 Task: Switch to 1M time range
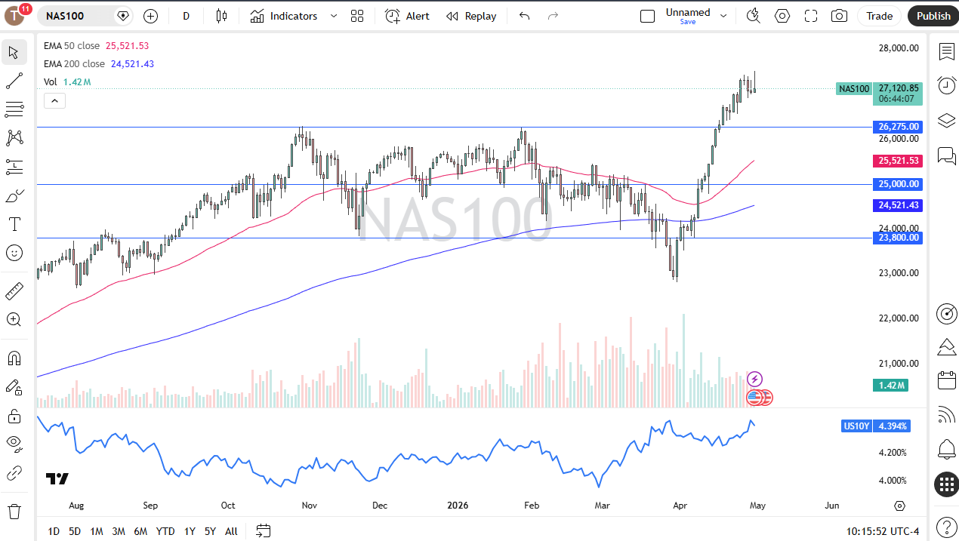coord(97,531)
